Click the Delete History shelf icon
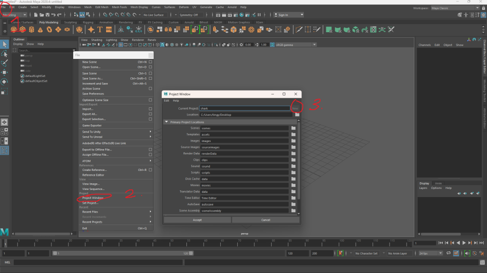The height and width of the screenshot is (273, 487). tap(130, 30)
